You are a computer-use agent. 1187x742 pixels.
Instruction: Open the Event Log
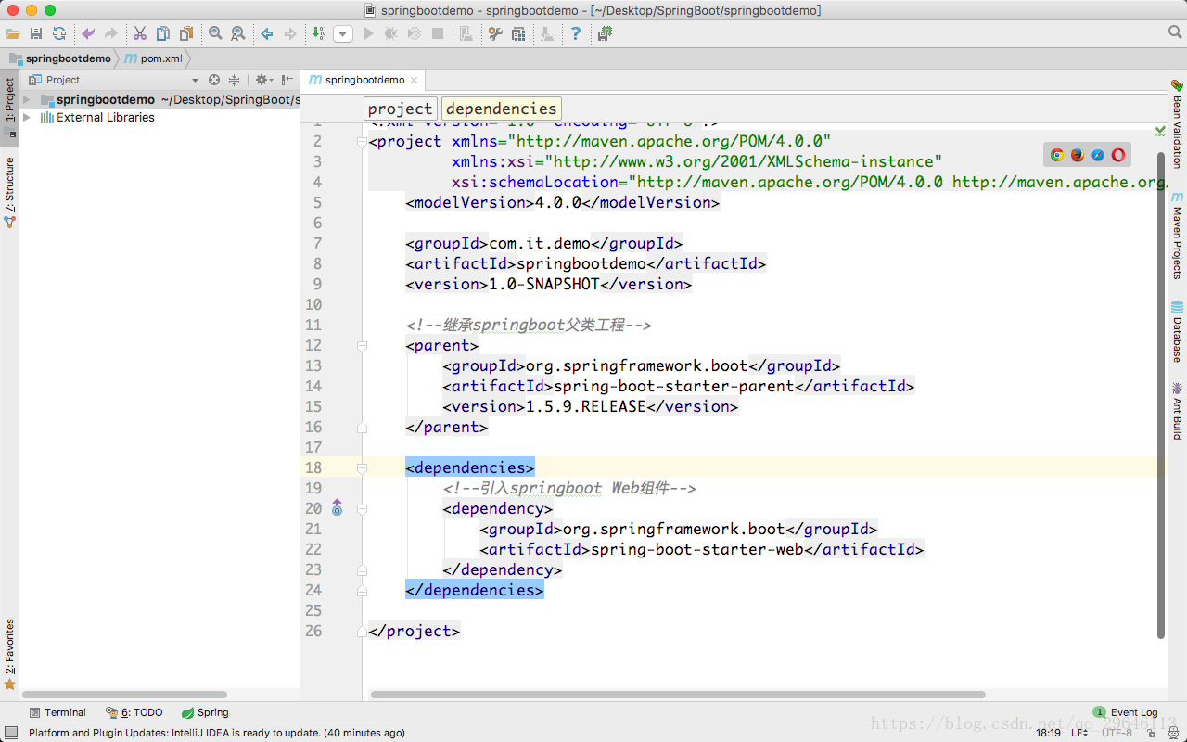pos(1125,712)
